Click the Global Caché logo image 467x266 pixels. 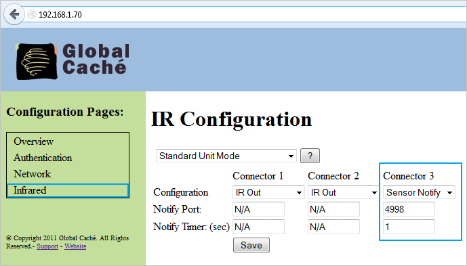73,62
